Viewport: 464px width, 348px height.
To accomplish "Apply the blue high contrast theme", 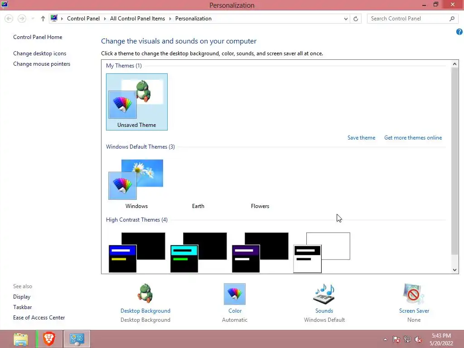I will pos(137,252).
